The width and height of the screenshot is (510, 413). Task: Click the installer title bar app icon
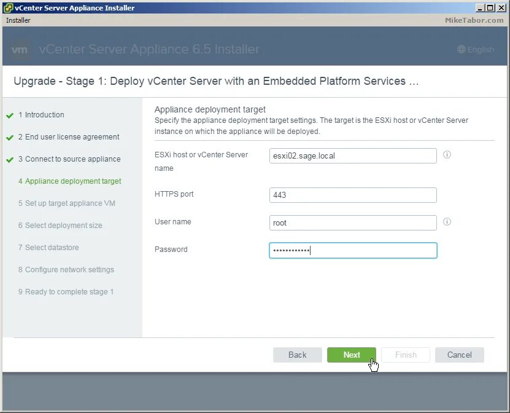[x=8, y=8]
